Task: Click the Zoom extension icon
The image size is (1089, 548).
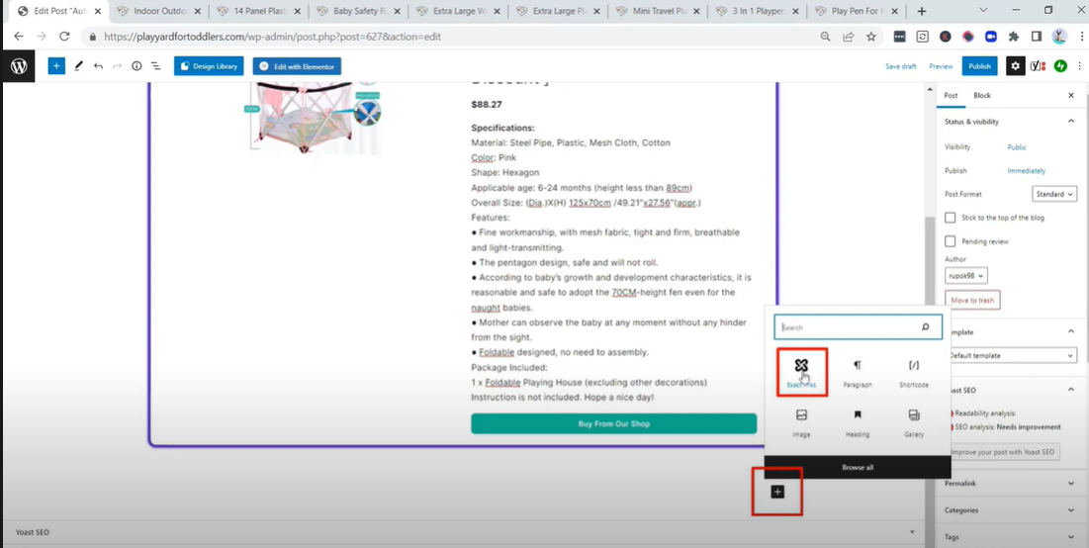Action: [x=990, y=37]
